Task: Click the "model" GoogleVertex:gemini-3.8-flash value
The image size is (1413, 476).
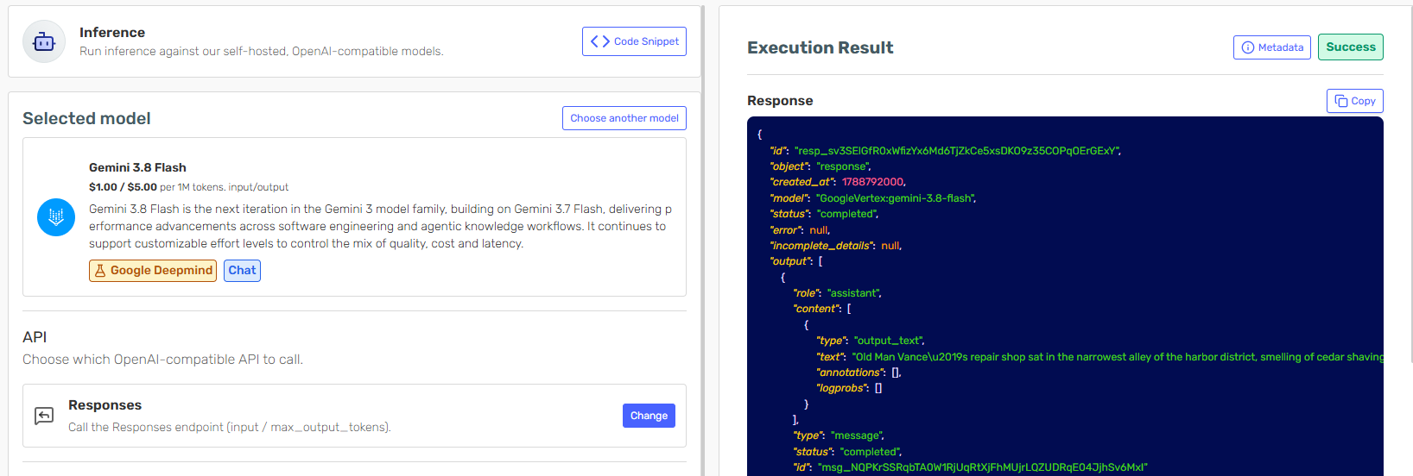Action: 895,198
